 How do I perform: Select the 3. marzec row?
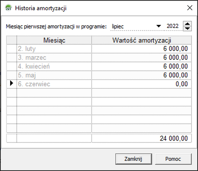click(x=99, y=57)
